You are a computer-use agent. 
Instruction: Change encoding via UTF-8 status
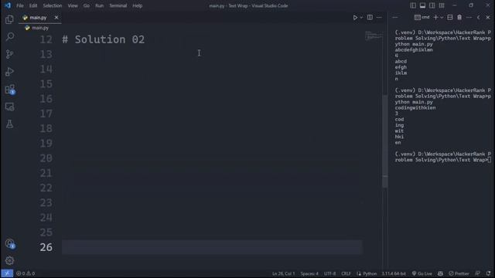pos(330,273)
